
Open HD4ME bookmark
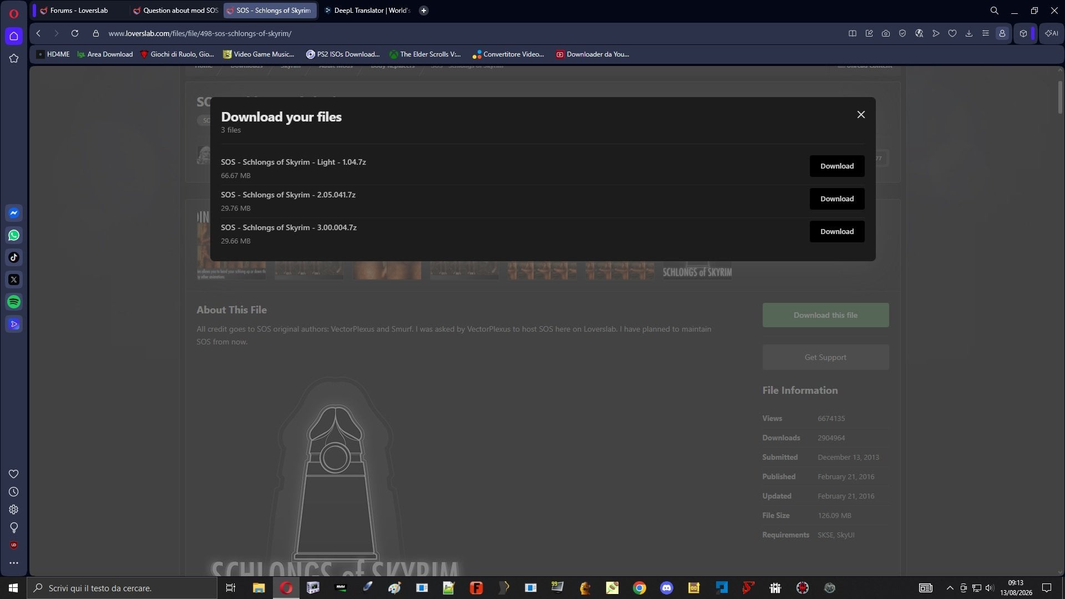[x=53, y=54]
